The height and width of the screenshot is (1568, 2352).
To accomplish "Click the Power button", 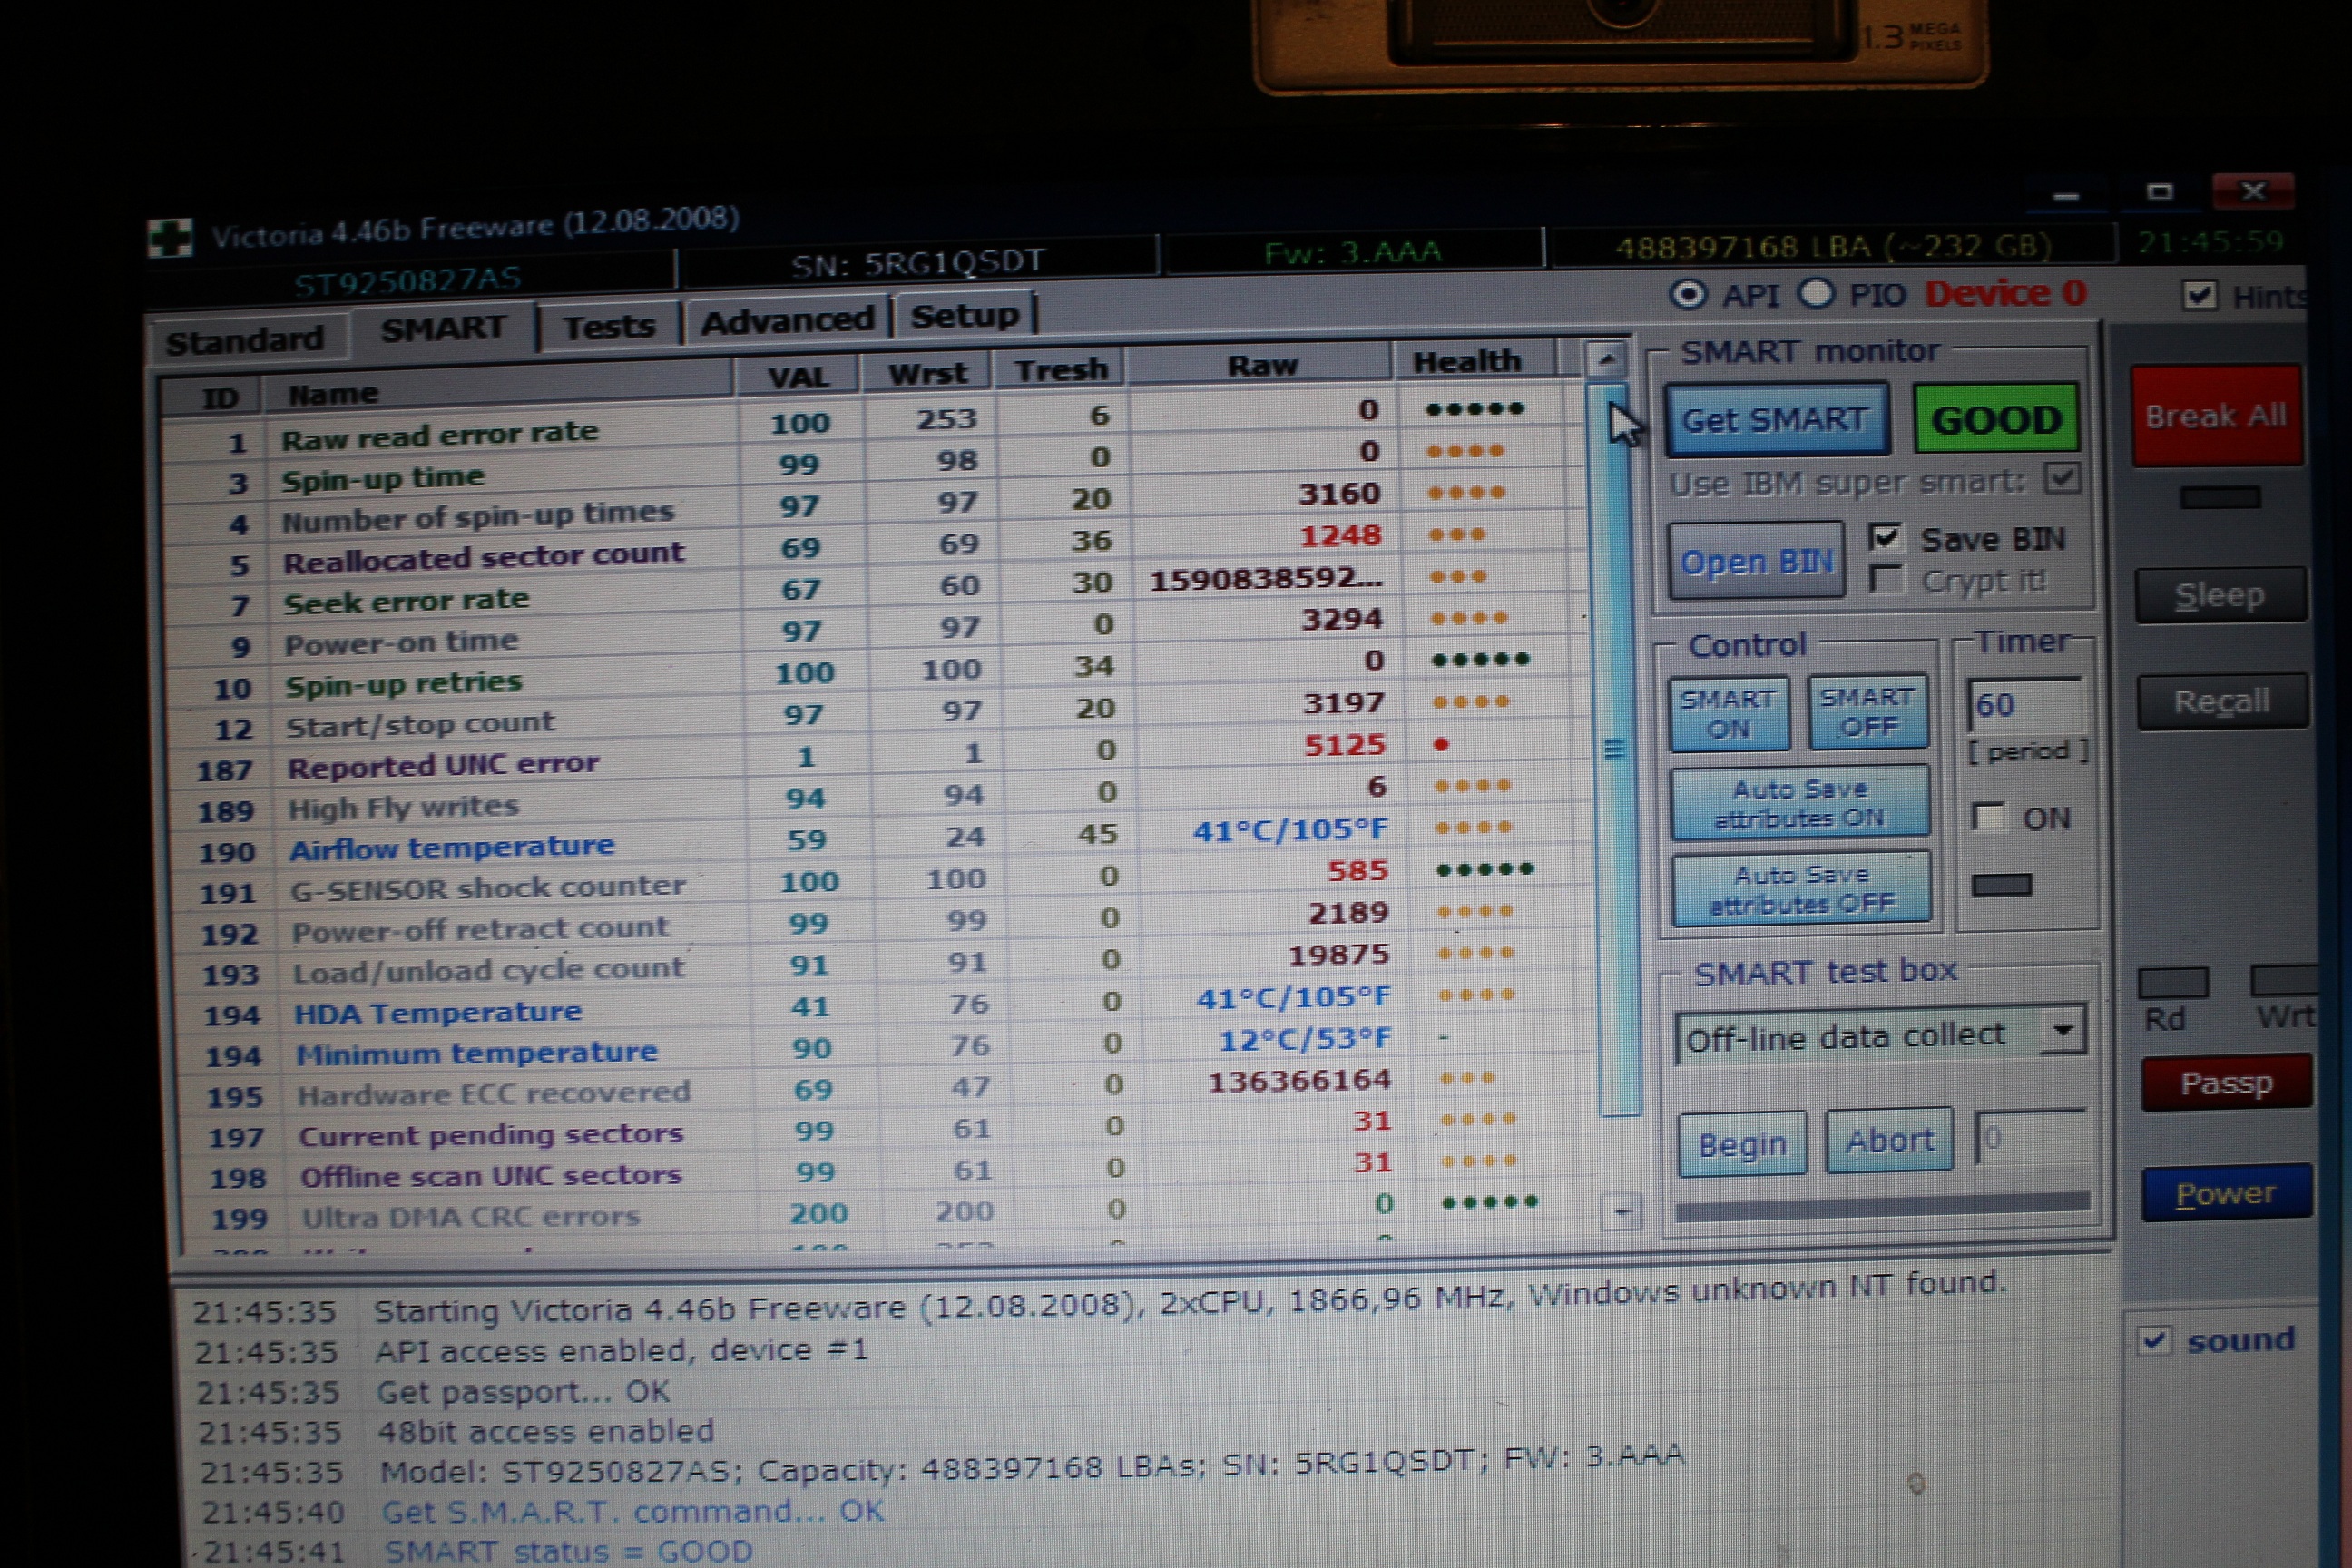I will click(2226, 1192).
